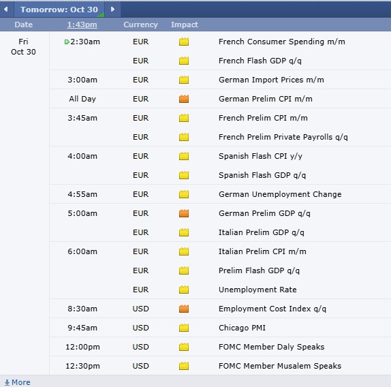Click the download arrow beside More

point(7,382)
